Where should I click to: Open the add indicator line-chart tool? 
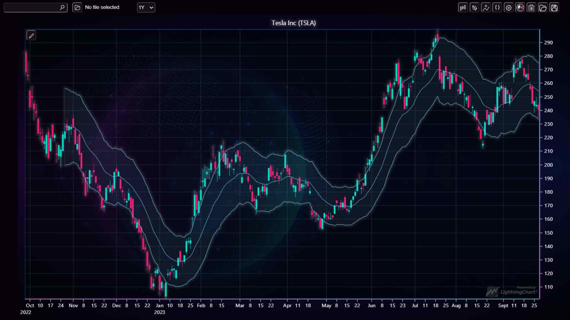click(x=486, y=8)
